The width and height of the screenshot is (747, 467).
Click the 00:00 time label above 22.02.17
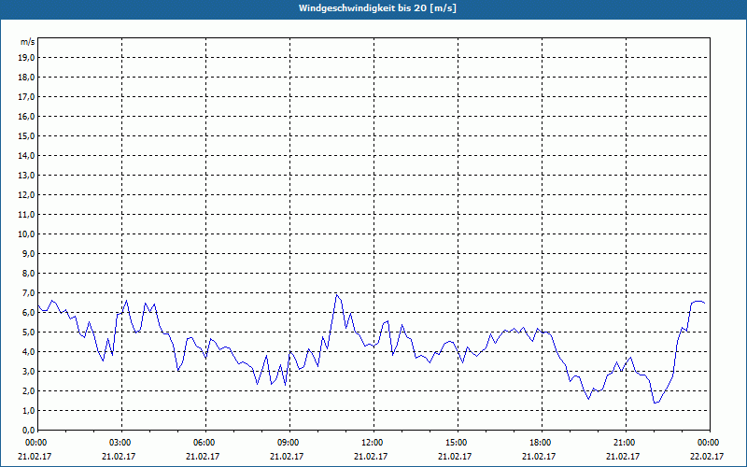pyautogui.click(x=710, y=443)
